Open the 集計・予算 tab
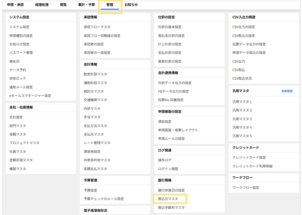The width and height of the screenshot is (302, 215). click(85, 5)
